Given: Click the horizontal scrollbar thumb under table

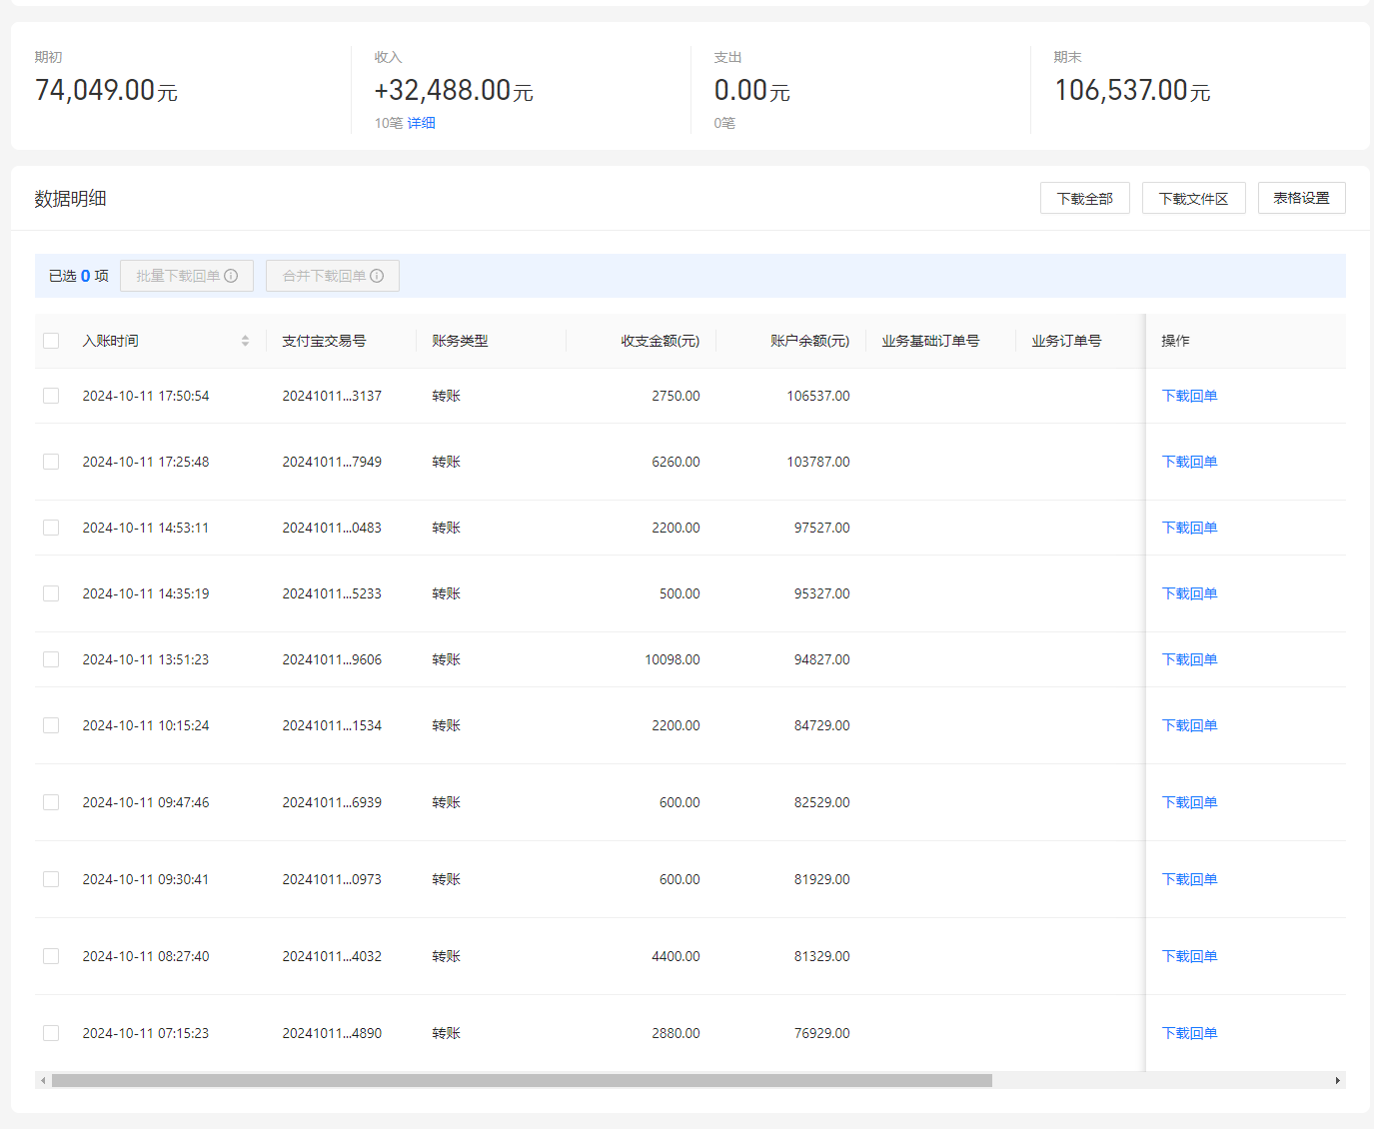Looking at the screenshot, I should point(522,1080).
